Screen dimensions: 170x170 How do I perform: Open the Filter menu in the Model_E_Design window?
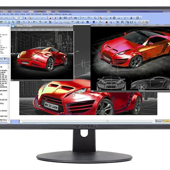[37, 30]
